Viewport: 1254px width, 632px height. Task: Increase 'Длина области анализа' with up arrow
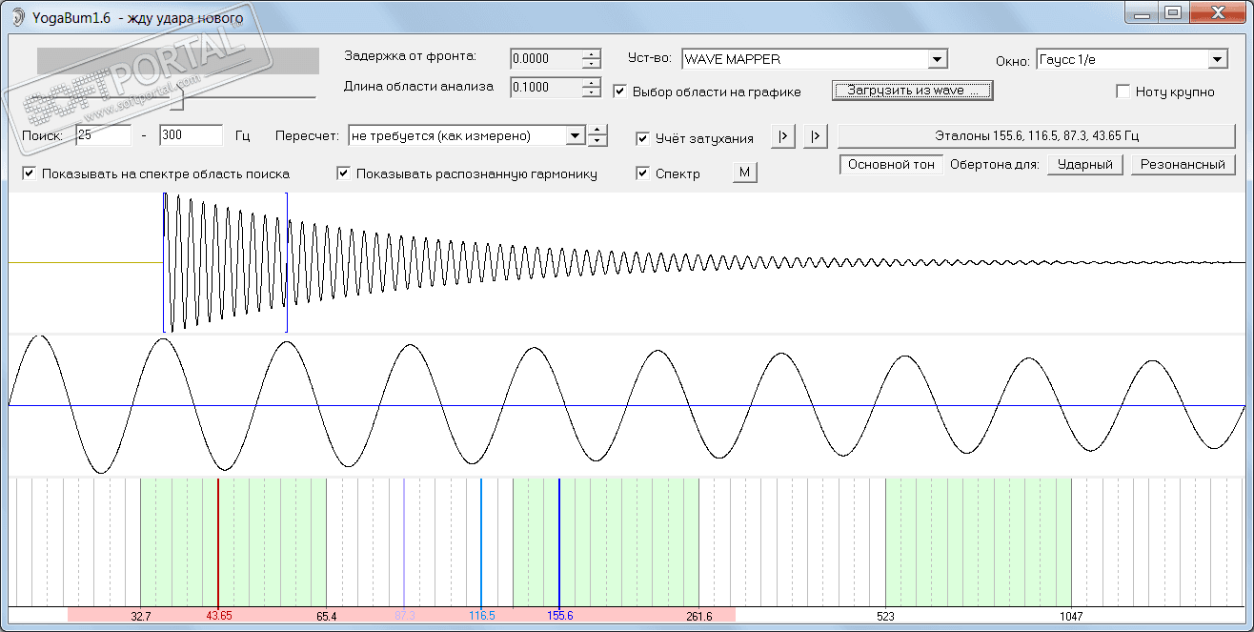pyautogui.click(x=593, y=82)
